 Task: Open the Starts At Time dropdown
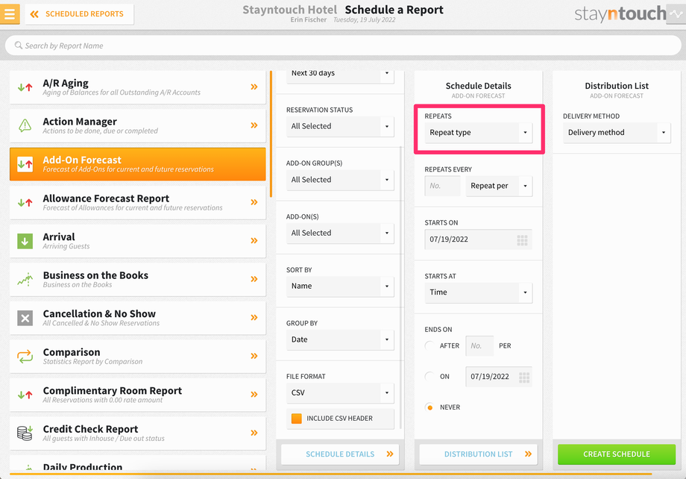[478, 292]
